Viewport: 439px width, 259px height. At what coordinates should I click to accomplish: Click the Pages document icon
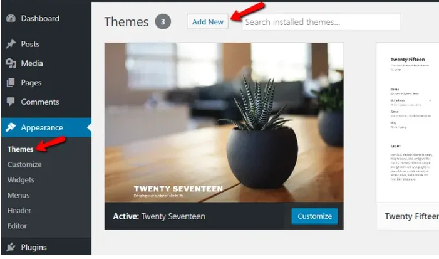11,83
